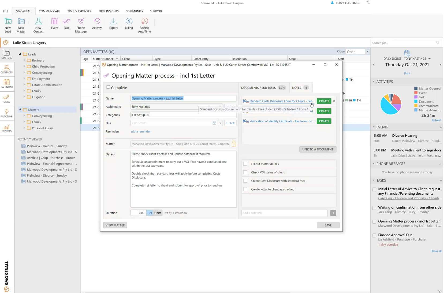Create the Verification of Identity Certificate document
Viewport: 444px width, 293px height.
(324, 121)
